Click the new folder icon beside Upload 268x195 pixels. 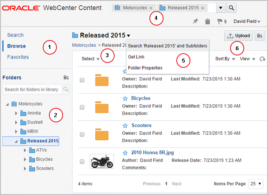coord(260,36)
